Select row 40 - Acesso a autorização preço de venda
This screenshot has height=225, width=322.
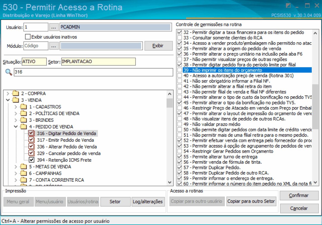[x=247, y=75]
